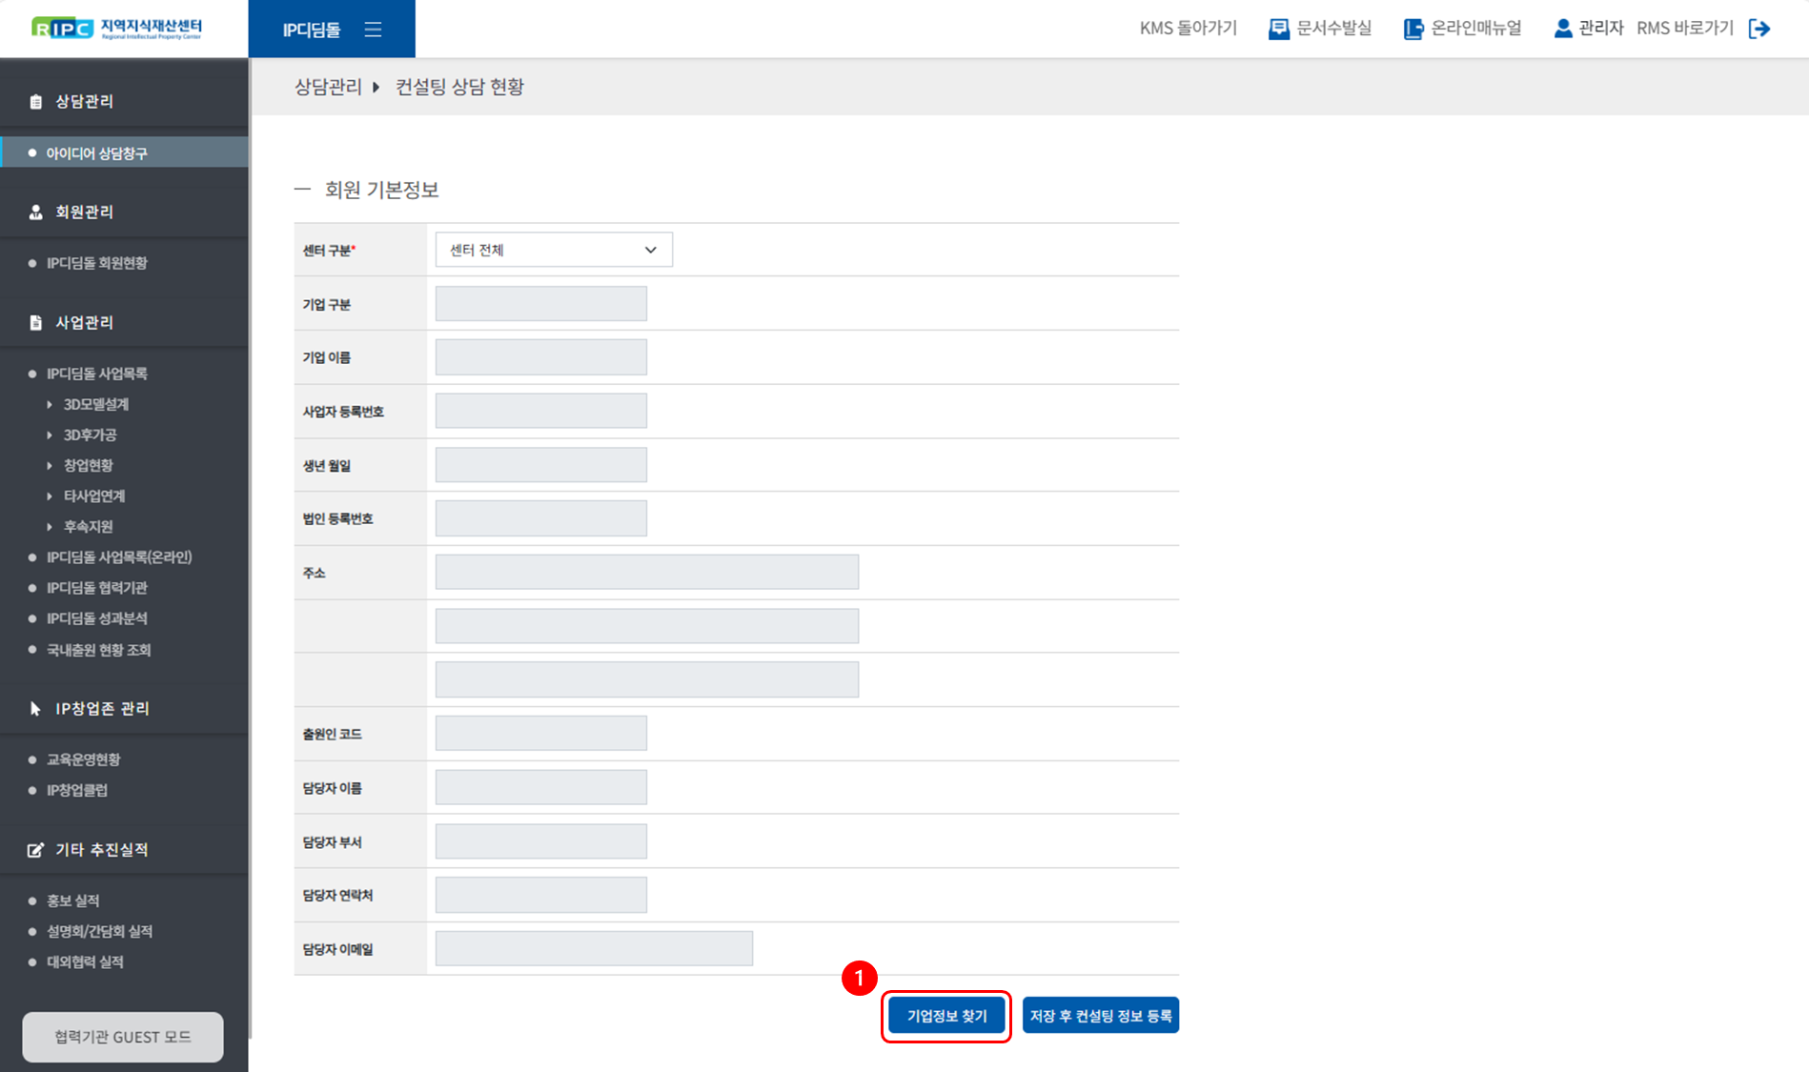Click the hamburger menu icon beside IPC디딤돌
Viewport: 1809px width, 1072px height.
373,30
